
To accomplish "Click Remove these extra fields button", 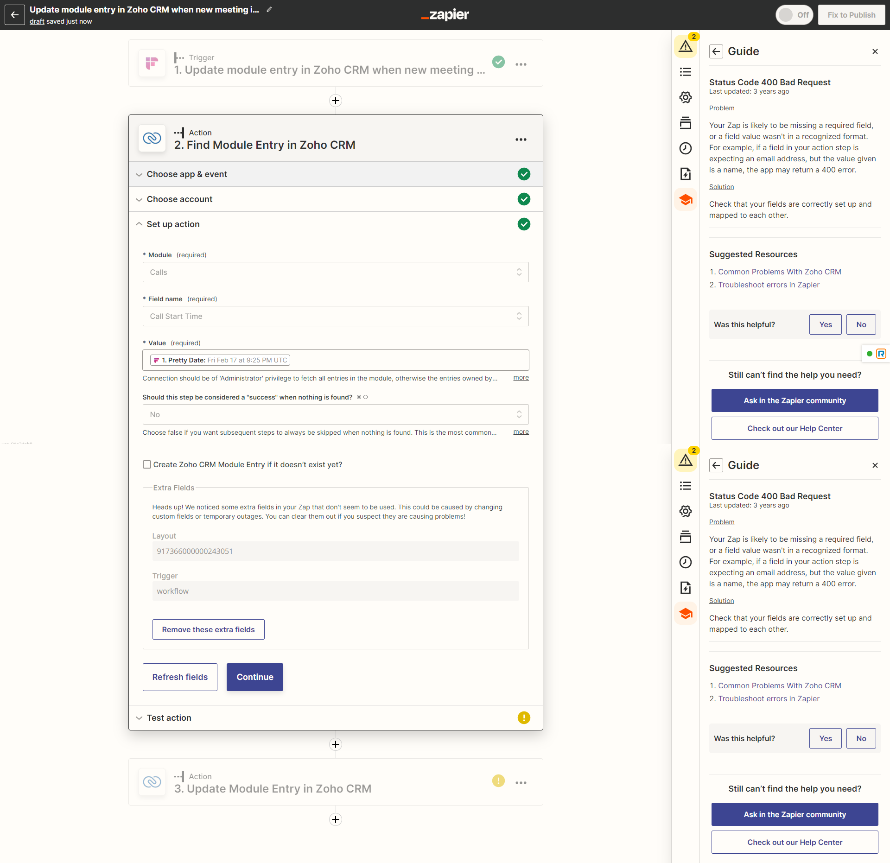I will coord(209,629).
